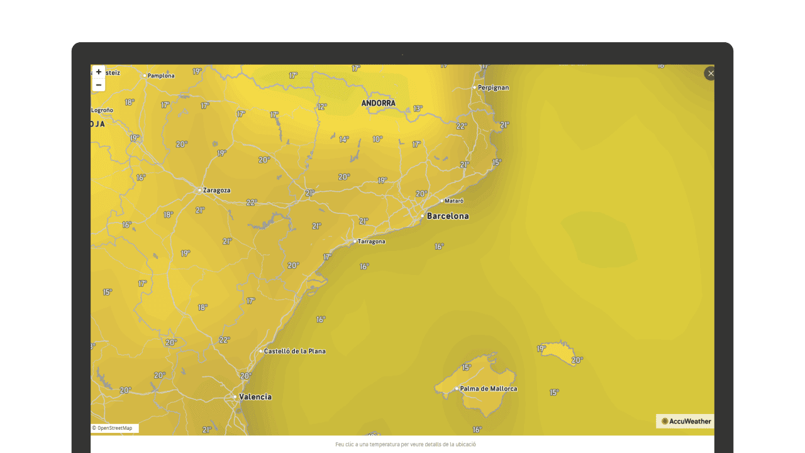Click the Pamplona city marker
The image size is (805, 453).
pos(145,75)
